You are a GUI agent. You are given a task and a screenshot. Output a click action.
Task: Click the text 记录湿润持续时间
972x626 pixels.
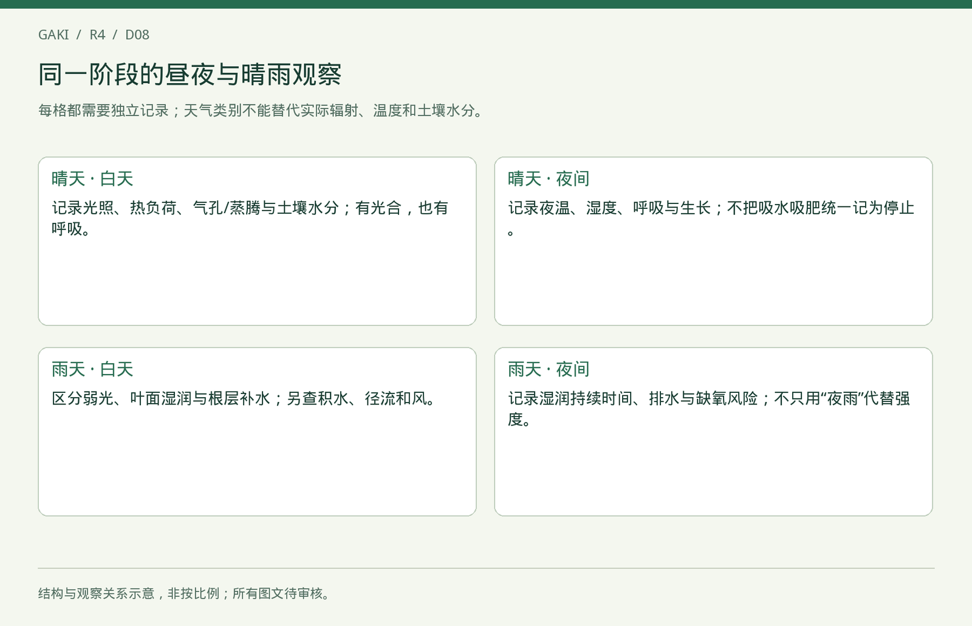point(570,399)
